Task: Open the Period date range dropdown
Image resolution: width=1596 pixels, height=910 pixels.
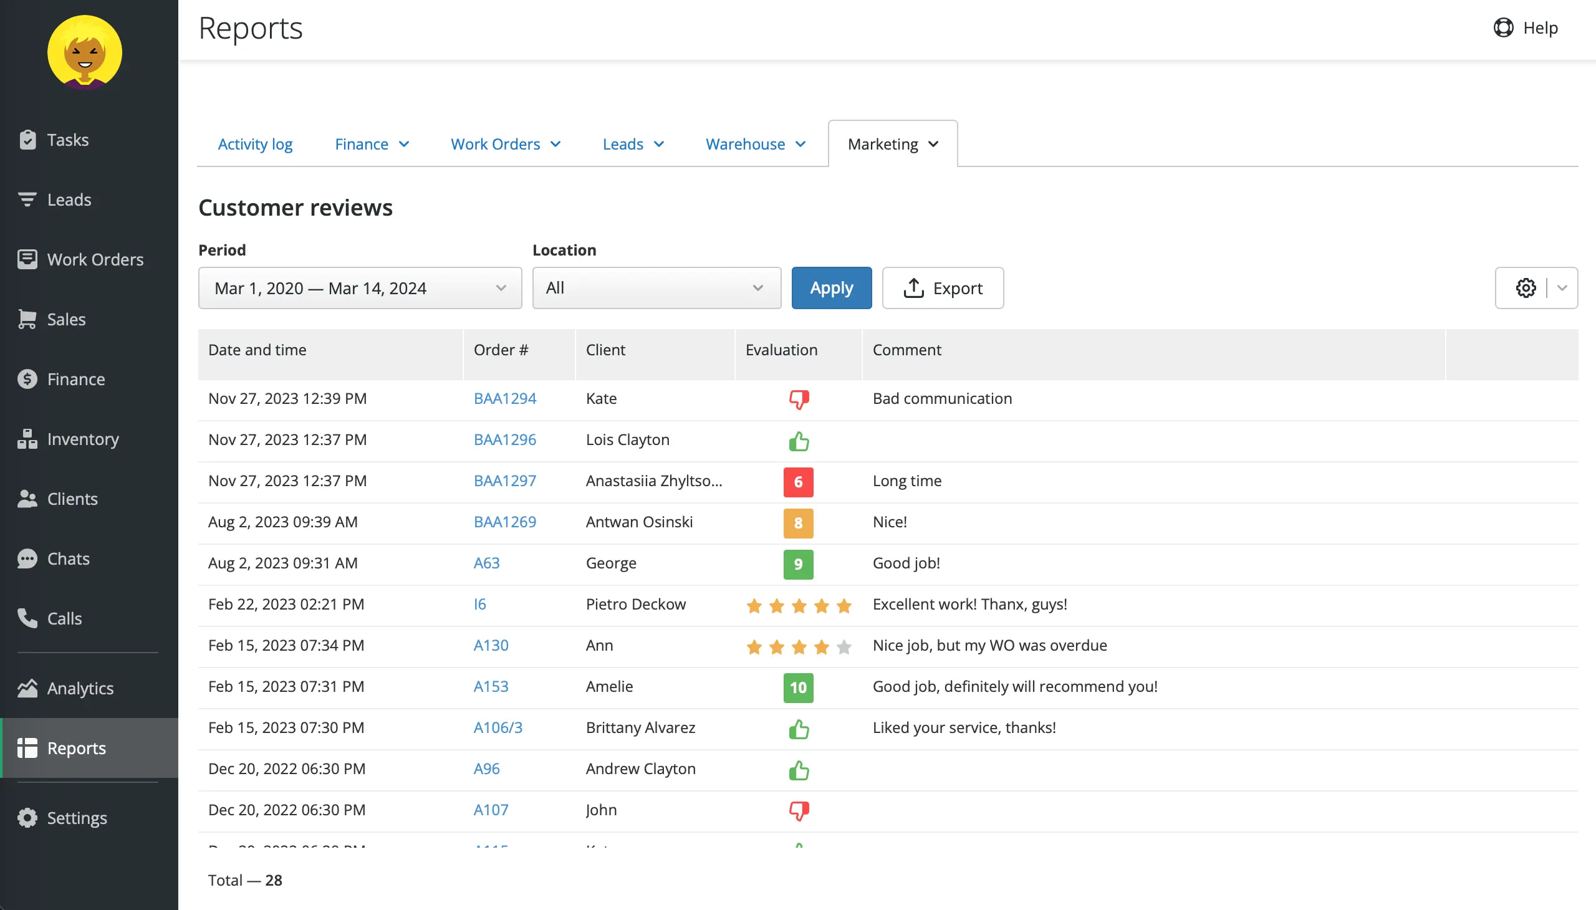Action: pos(360,288)
